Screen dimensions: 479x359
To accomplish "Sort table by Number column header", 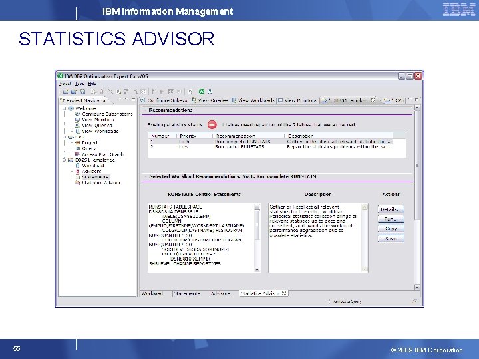I will coord(162,136).
